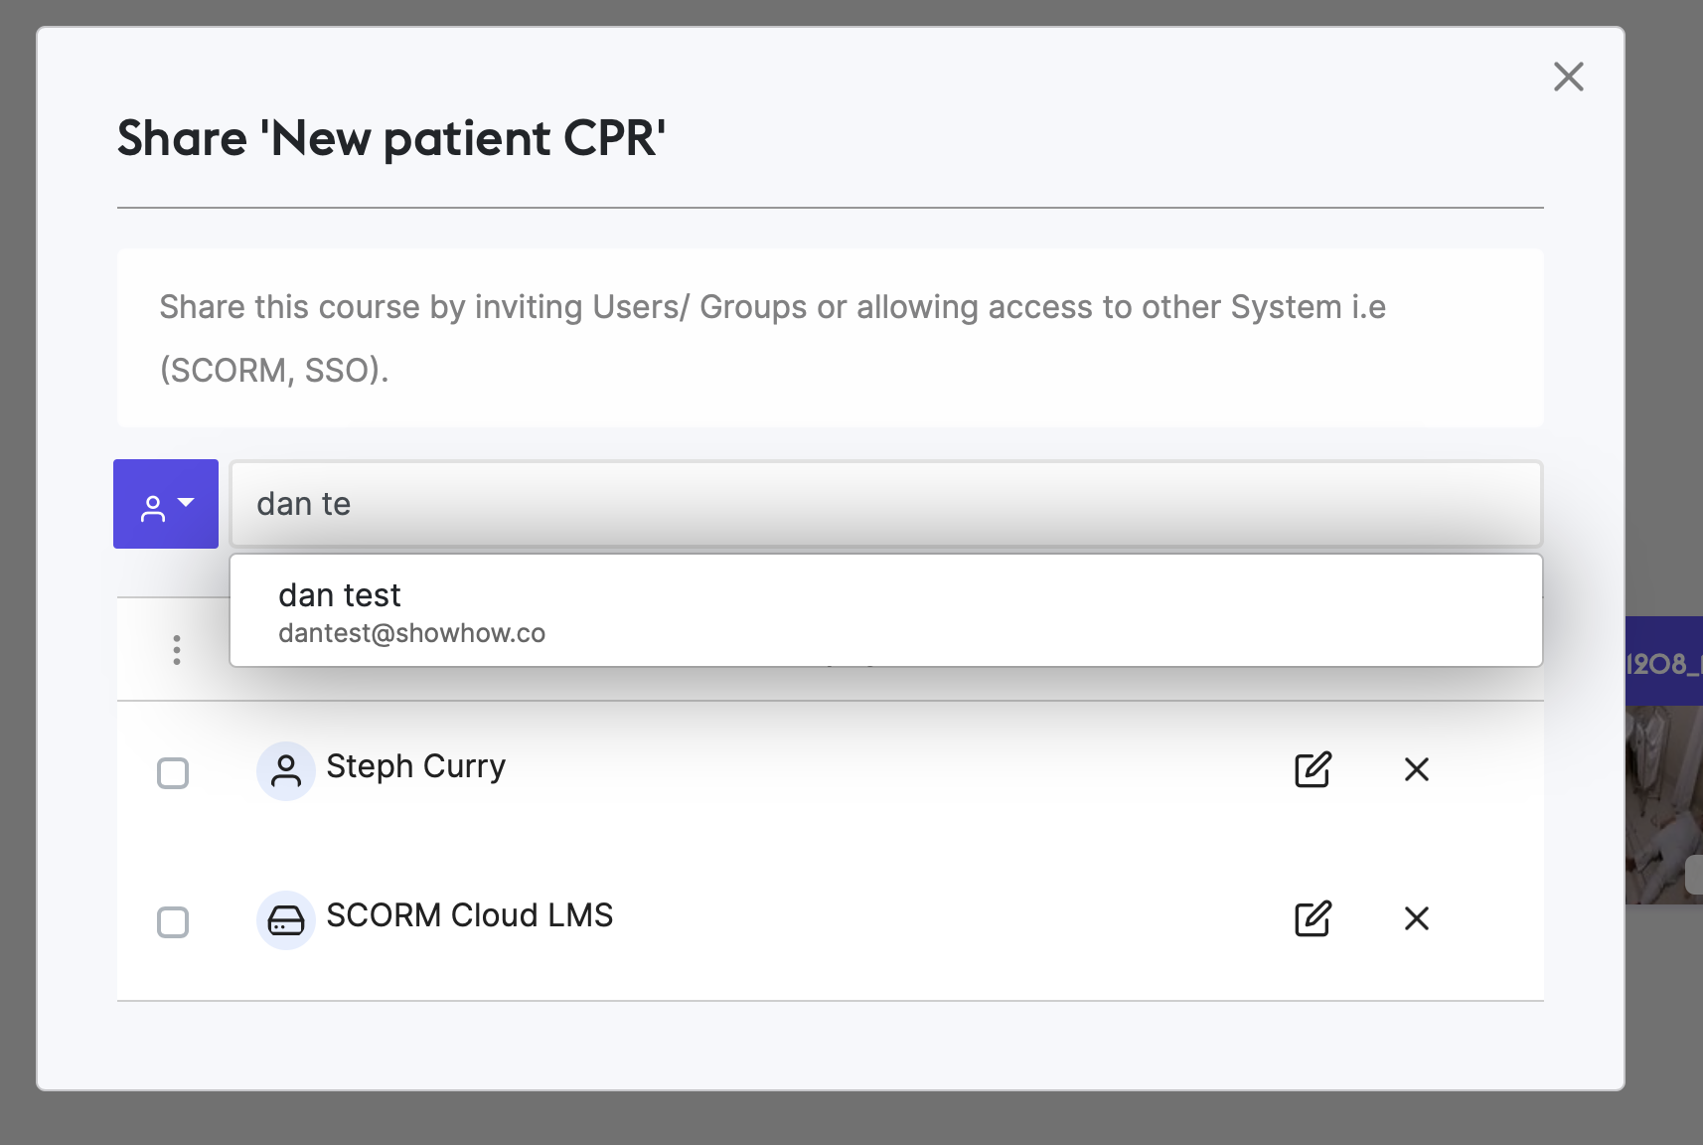Expand the caret arrow beside the person icon
1703x1145 pixels.
pyautogui.click(x=186, y=503)
